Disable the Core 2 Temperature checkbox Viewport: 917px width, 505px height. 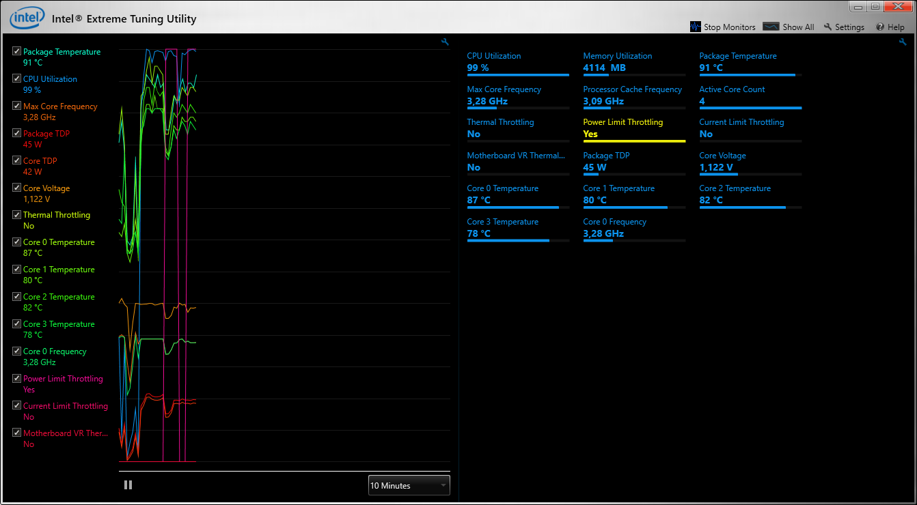coord(17,296)
